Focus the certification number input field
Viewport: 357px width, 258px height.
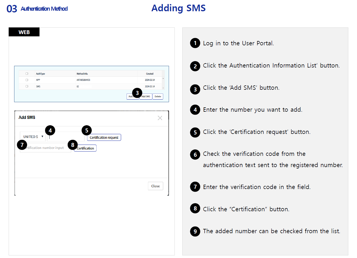coord(46,148)
